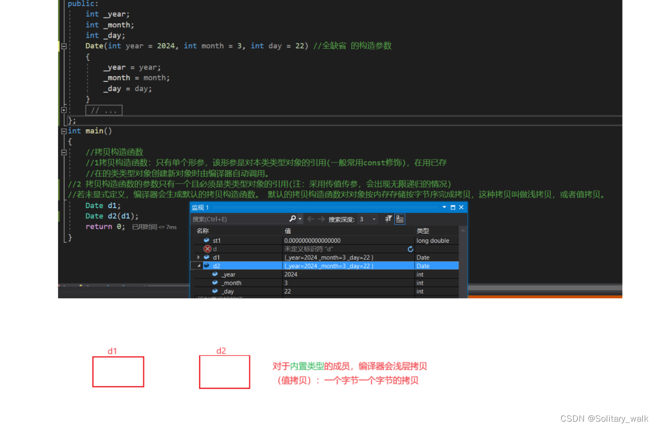
Task: Open the search depth combo box showing 3
Action: tap(368, 219)
